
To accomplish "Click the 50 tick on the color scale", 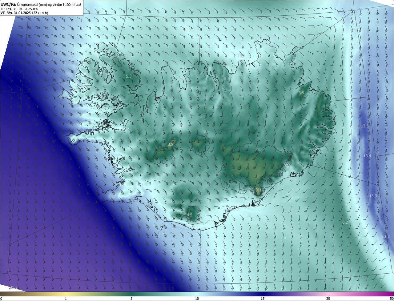I will 391,299.
